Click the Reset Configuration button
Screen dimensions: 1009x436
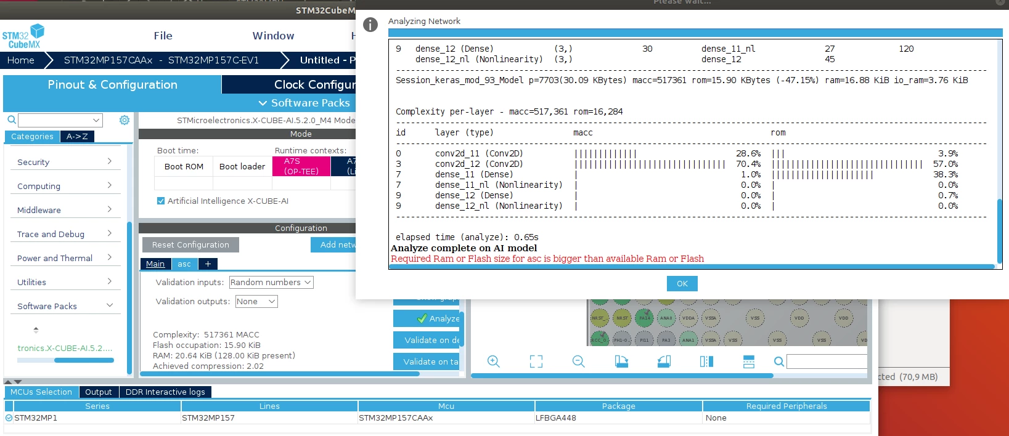tap(190, 244)
